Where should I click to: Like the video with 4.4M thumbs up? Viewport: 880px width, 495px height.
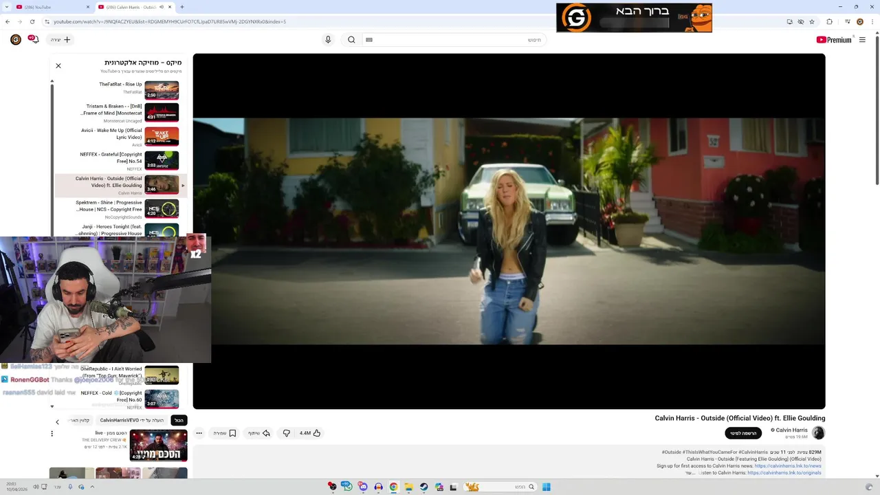[310, 433]
